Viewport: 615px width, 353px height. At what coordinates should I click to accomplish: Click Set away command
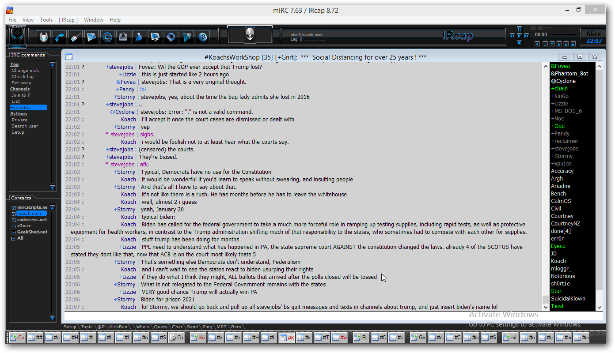[x=21, y=83]
